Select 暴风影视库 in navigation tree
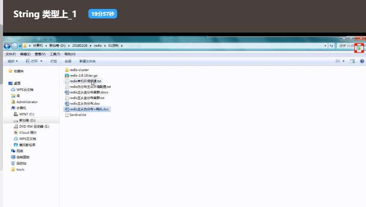This screenshot has height=207, width=366. pyautogui.click(x=27, y=145)
